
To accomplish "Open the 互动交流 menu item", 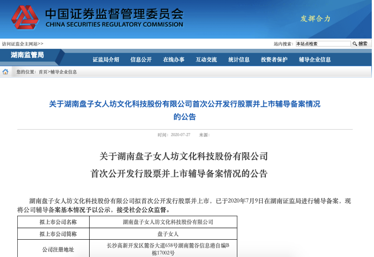I will (x=206, y=59).
